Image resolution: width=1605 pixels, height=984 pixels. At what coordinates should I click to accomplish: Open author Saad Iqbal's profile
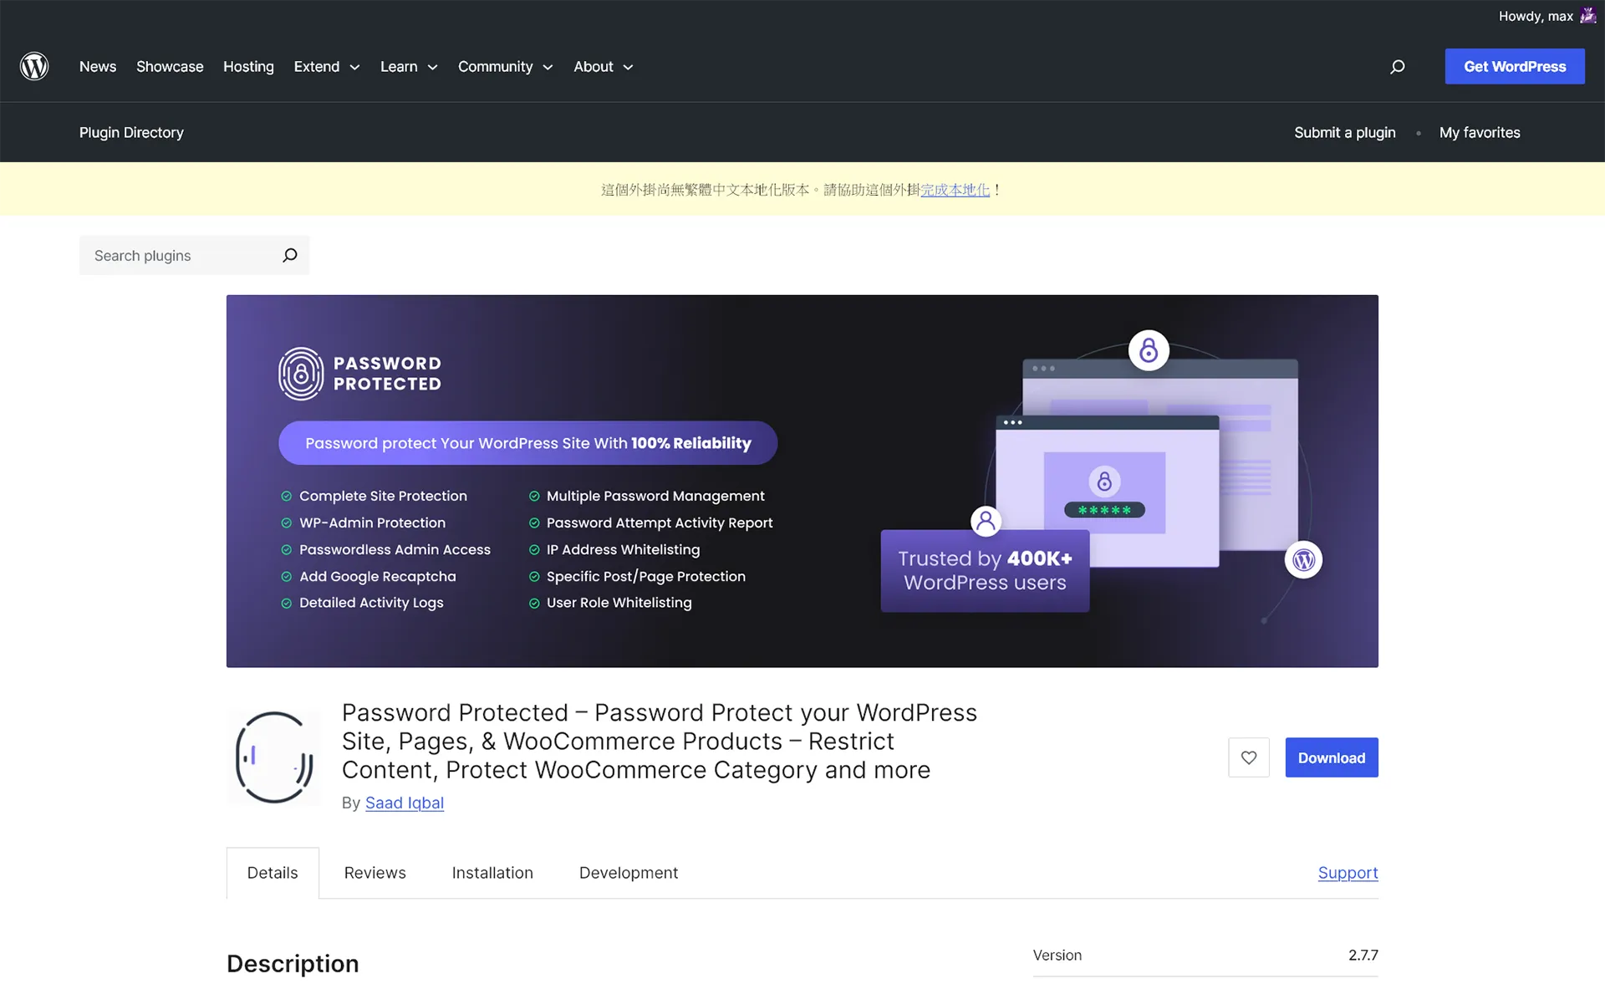(x=405, y=803)
